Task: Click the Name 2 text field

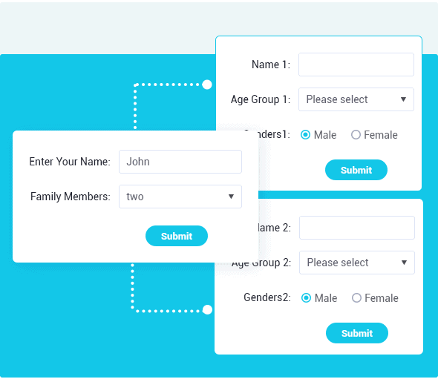Action: [357, 228]
